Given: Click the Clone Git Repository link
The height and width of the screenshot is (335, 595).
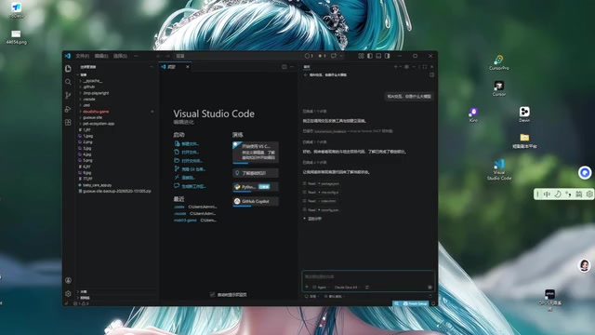Looking at the screenshot, I should tap(190, 169).
